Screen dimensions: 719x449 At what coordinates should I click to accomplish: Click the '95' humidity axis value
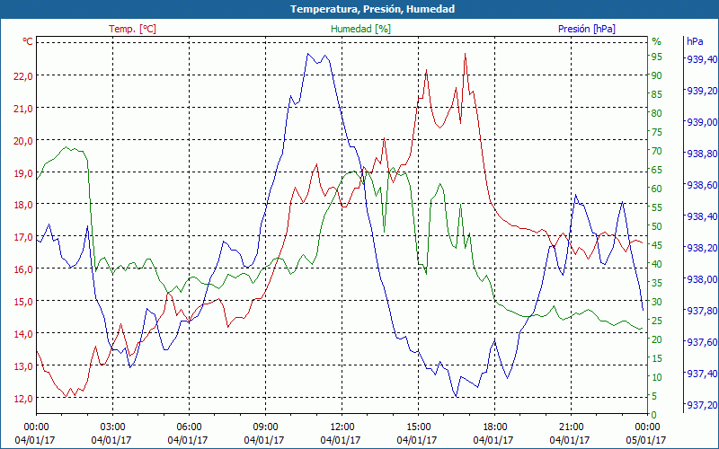(x=657, y=57)
